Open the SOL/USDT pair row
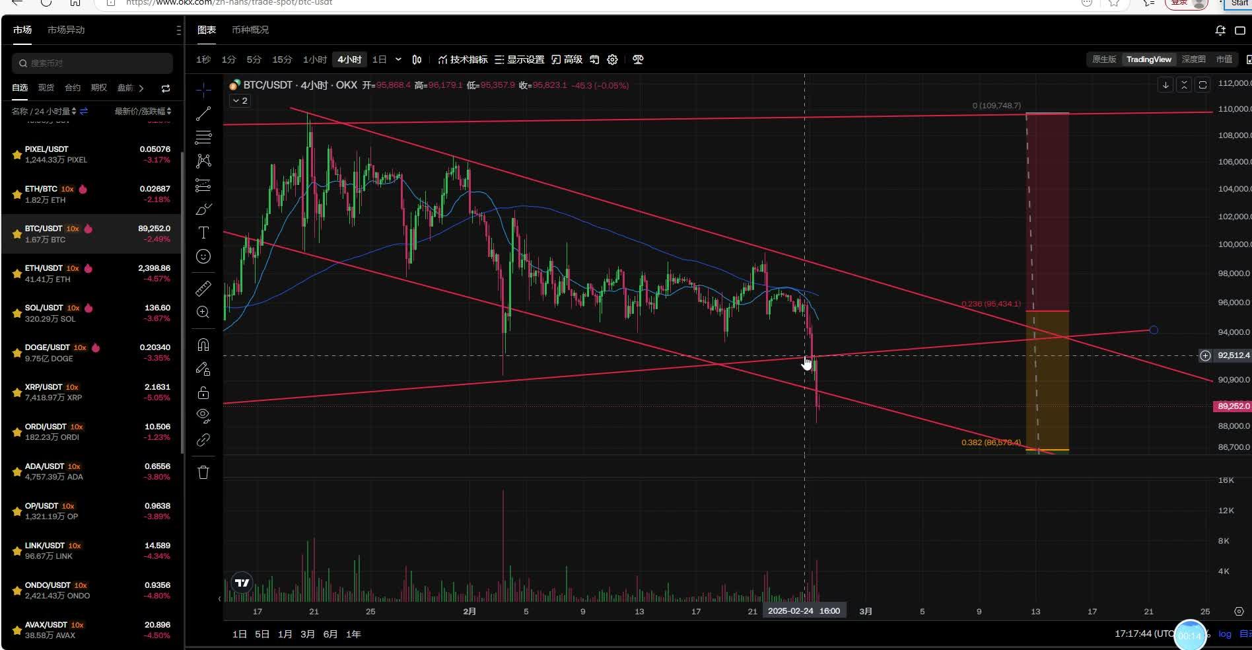The width and height of the screenshot is (1252, 650). (x=92, y=313)
